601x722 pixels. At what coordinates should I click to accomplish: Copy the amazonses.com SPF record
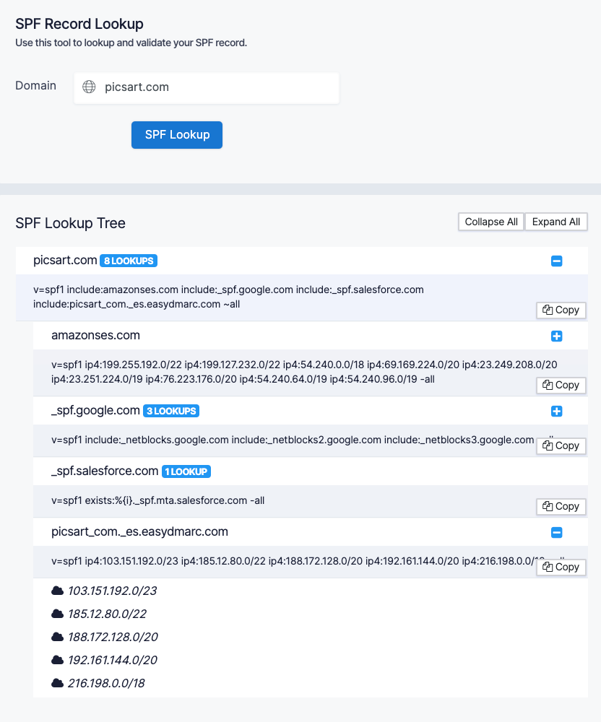click(561, 385)
